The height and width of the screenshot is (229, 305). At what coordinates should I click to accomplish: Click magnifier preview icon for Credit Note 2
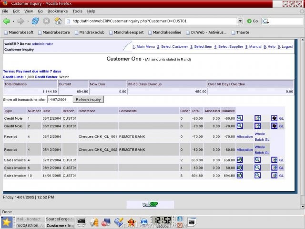click(240, 126)
